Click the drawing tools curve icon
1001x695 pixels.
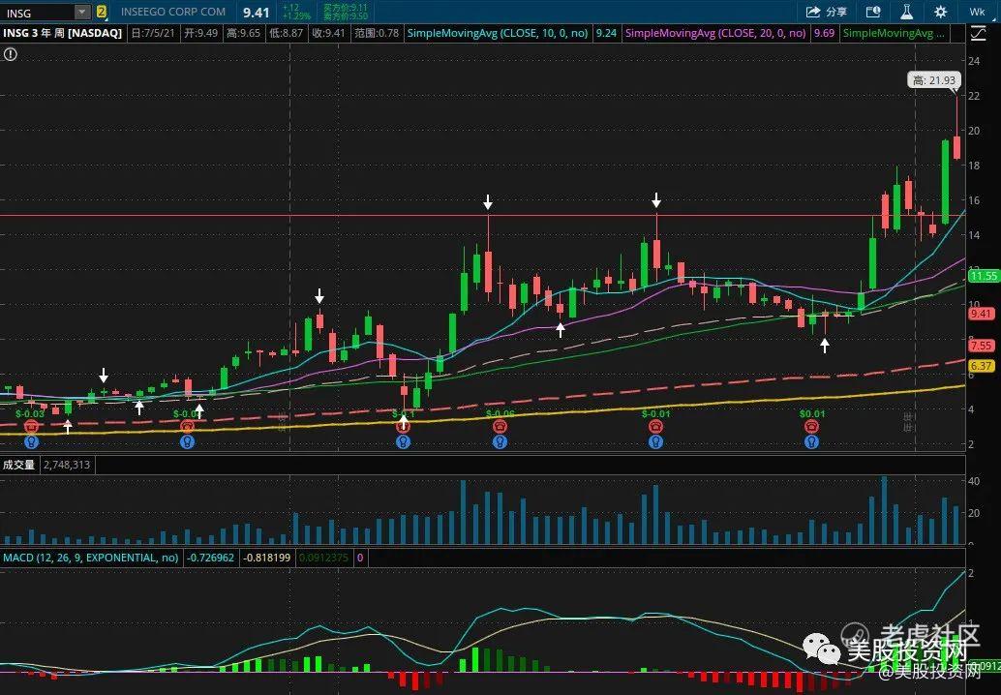tap(978, 33)
